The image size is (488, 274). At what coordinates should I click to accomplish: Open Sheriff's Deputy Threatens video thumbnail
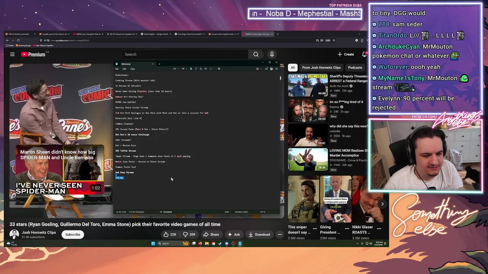308,85
